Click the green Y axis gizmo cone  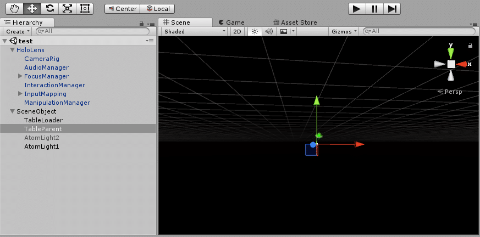pyautogui.click(x=451, y=53)
